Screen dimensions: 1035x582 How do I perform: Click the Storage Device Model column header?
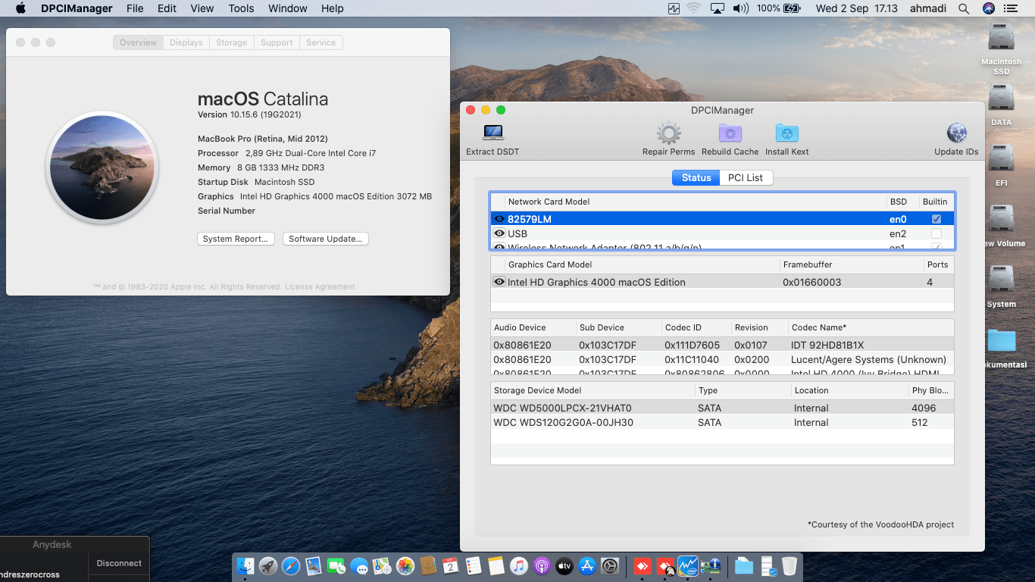593,390
